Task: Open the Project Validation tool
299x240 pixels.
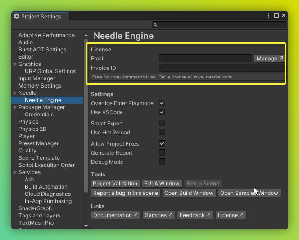Action: point(115,184)
